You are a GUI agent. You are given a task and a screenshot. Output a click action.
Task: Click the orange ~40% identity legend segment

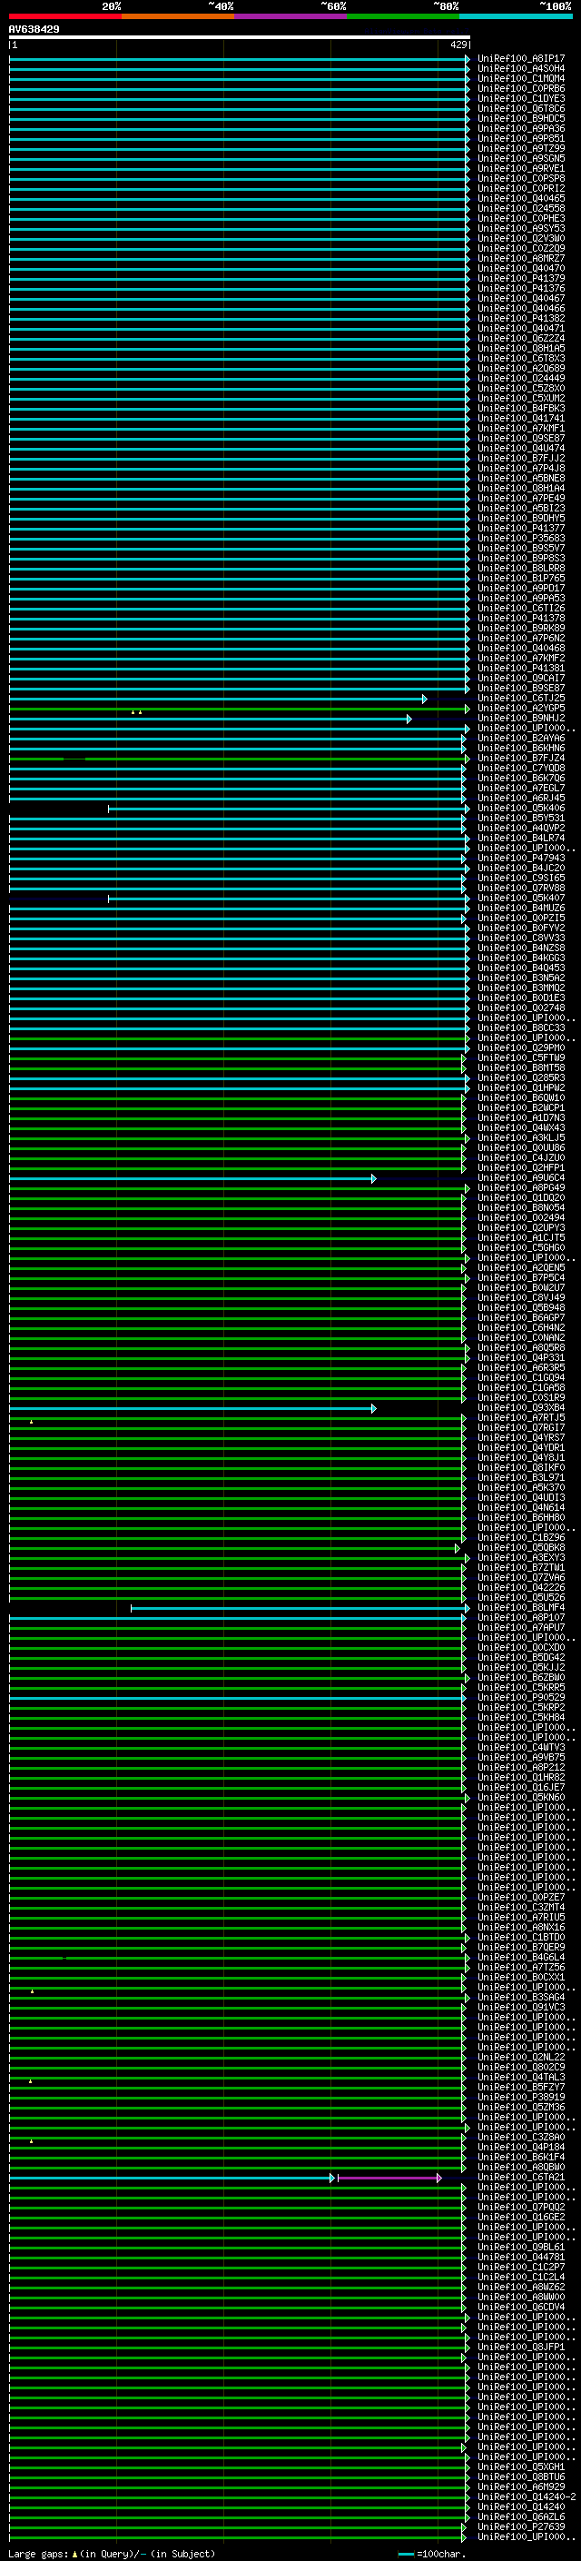point(178,16)
